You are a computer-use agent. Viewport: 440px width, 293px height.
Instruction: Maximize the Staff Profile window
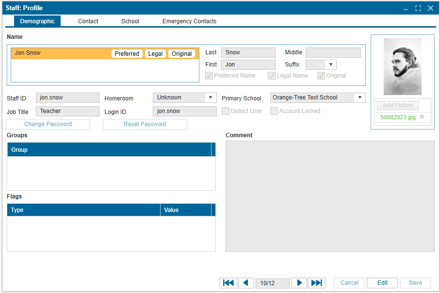[418, 8]
